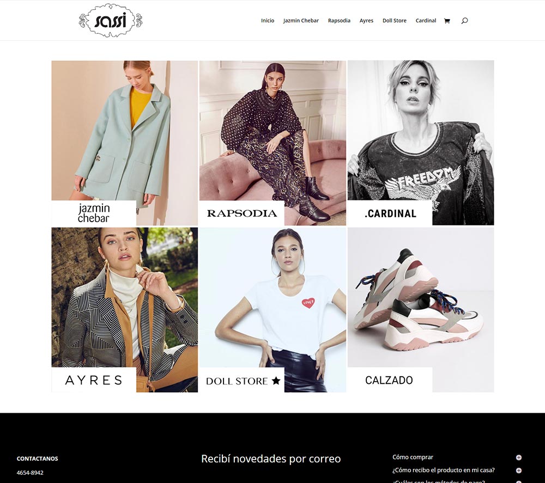
Task: Click the search magnifier icon
Action: [x=464, y=21]
